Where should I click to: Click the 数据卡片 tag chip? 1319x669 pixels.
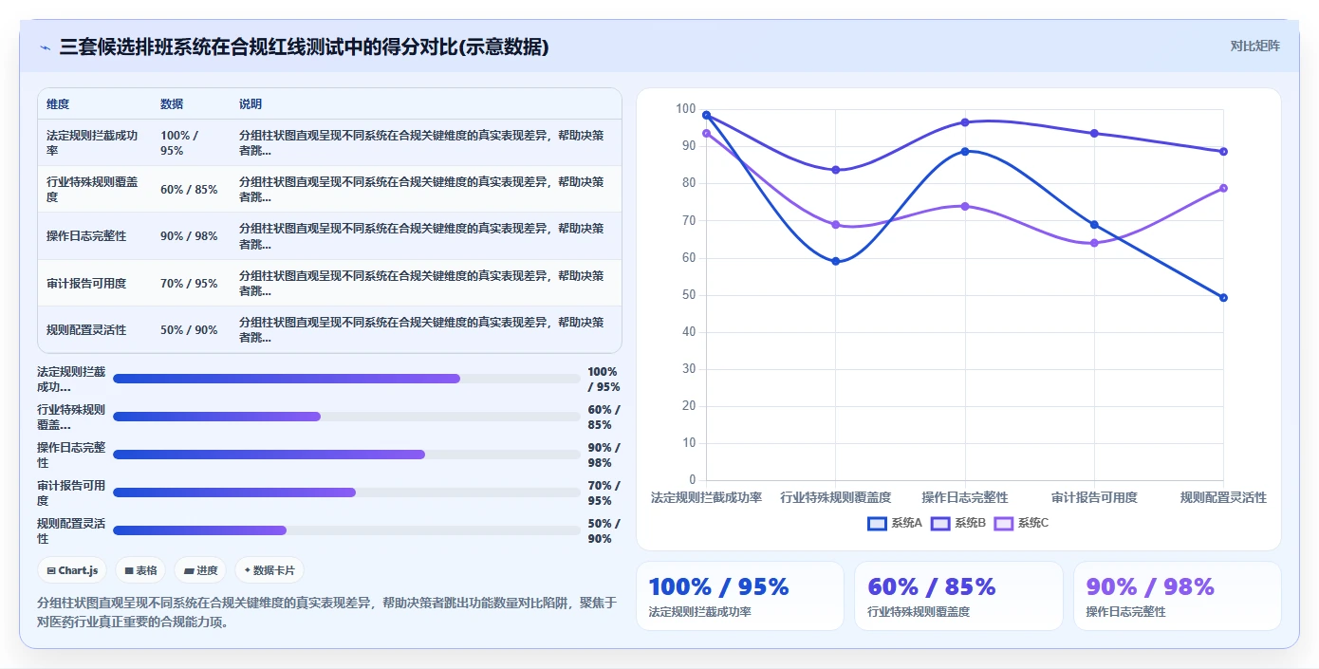point(269,570)
